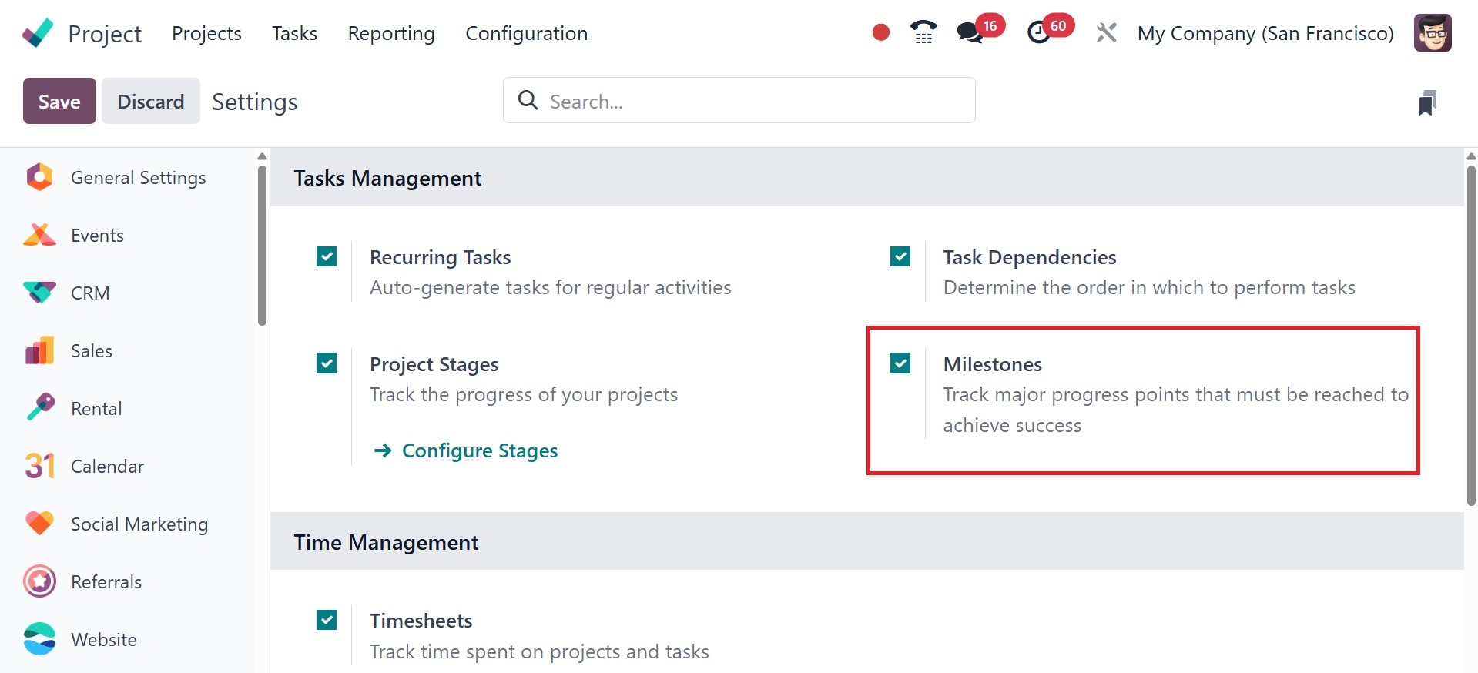This screenshot has height=673, width=1478.
Task: Click the Project app logo icon
Action: tap(38, 33)
